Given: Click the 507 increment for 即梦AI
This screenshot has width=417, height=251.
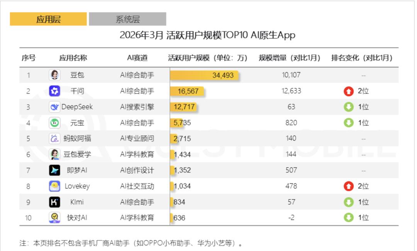Looking at the screenshot, I should coord(291,170).
